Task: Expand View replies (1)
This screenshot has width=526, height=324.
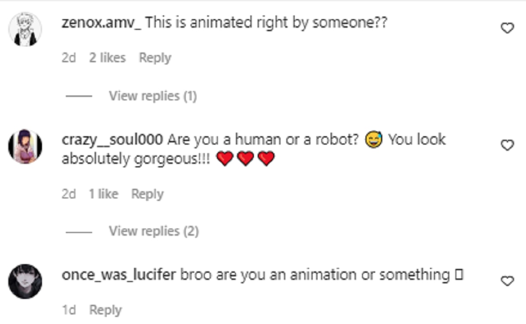Action: [153, 96]
